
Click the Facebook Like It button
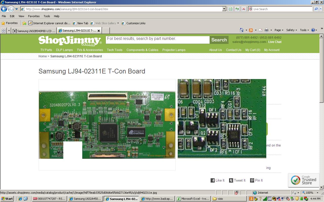[x=217, y=180]
